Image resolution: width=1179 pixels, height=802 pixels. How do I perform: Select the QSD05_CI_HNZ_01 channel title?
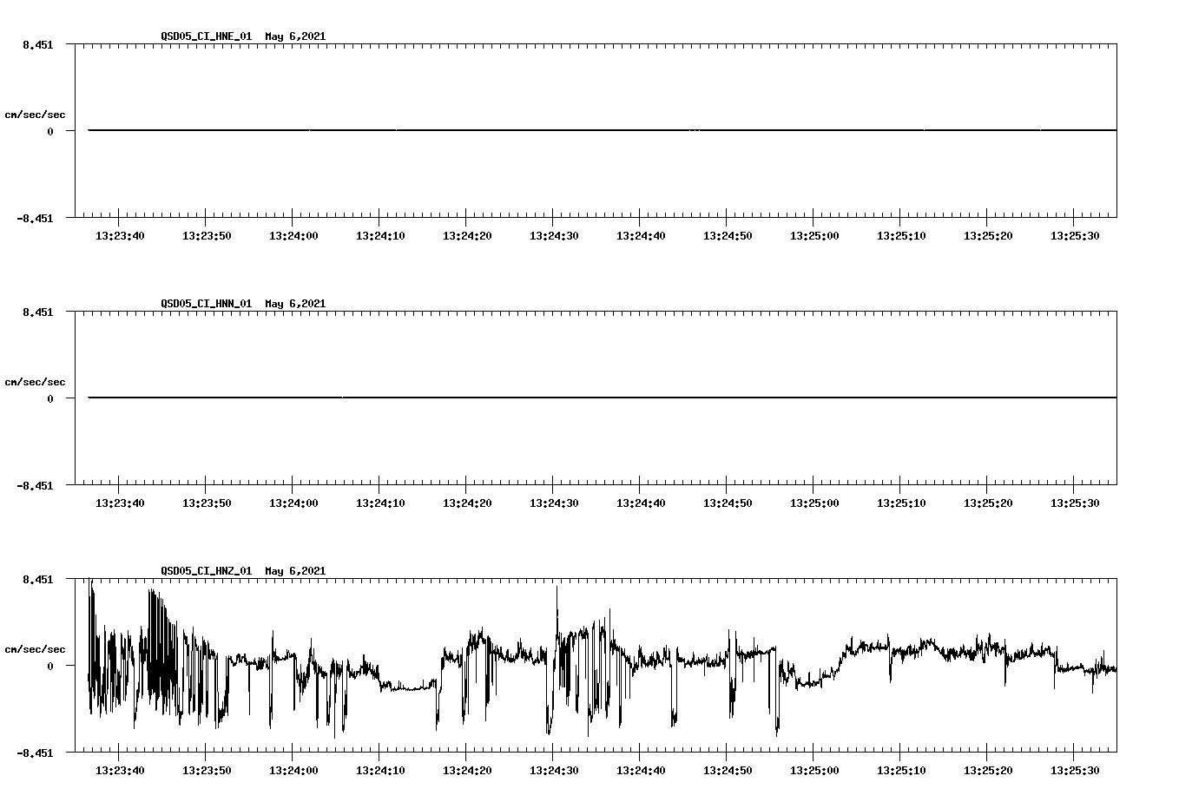[207, 571]
